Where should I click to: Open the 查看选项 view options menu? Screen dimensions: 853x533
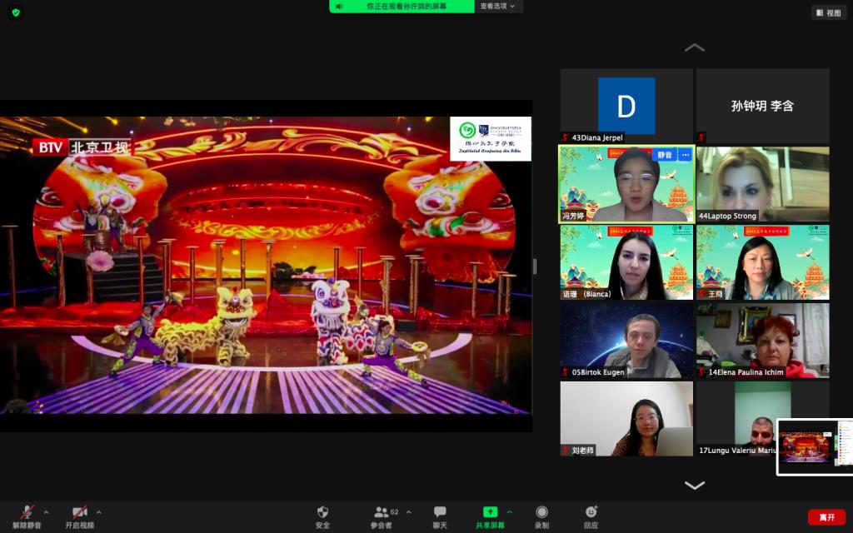point(499,6)
